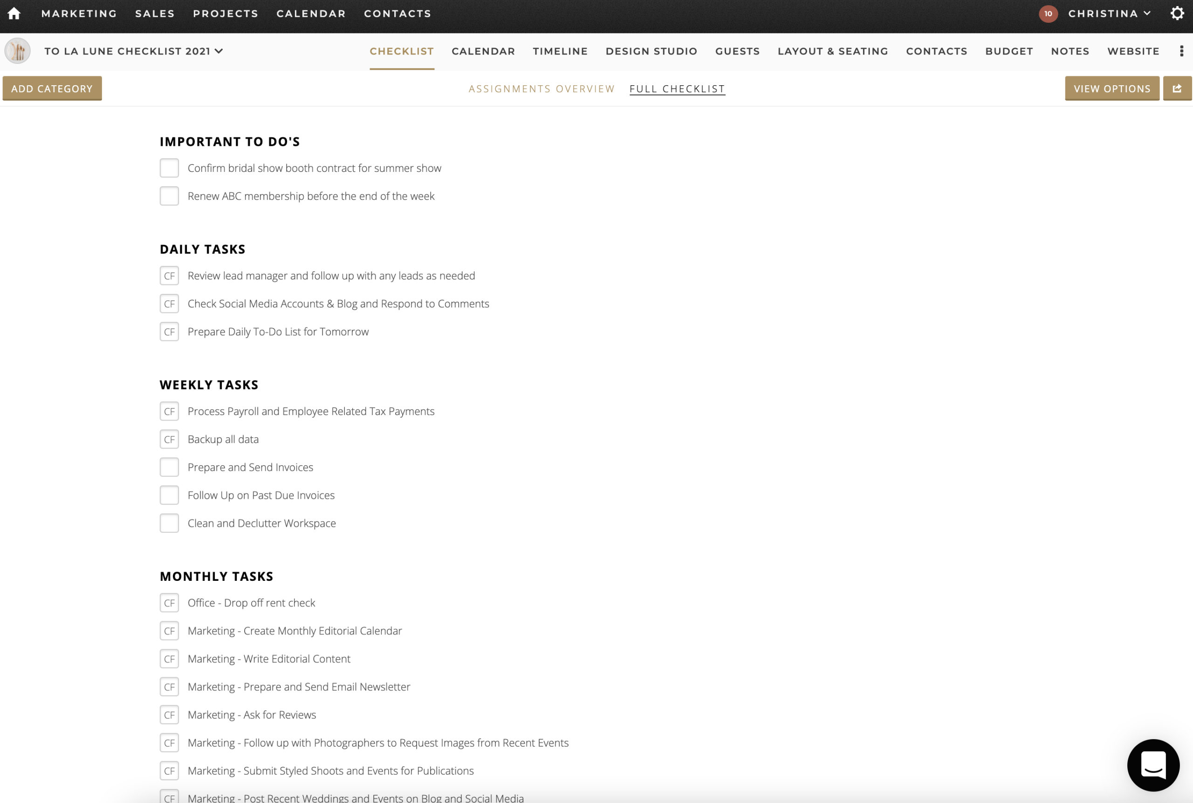Screen dimensions: 1193x803
Task: Mark Renew ABC membership as complete
Action: tap(169, 196)
